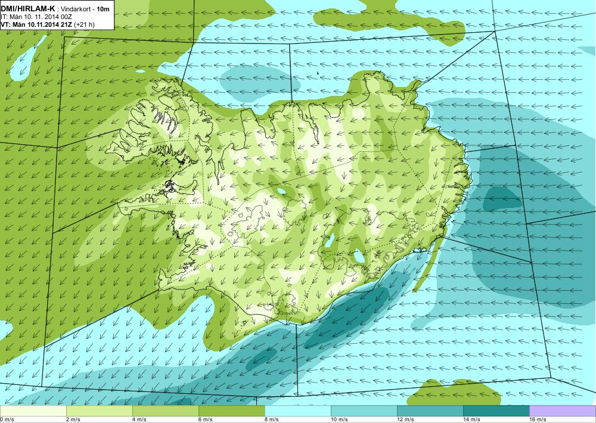Click the '10 m/s' legend label
The width and height of the screenshot is (596, 423).
[339, 419]
